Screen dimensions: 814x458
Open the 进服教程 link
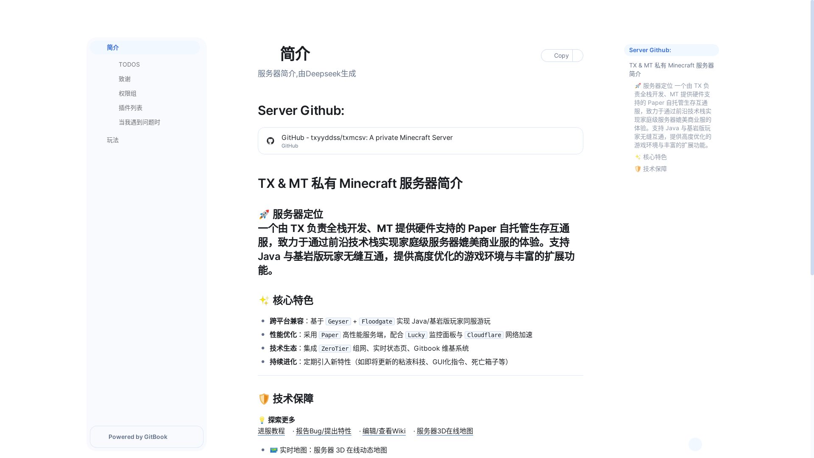click(x=271, y=431)
